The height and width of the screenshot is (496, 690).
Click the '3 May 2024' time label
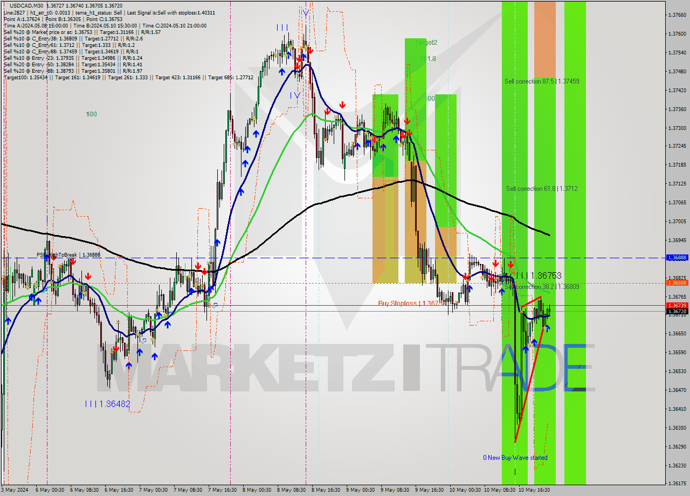point(13,490)
